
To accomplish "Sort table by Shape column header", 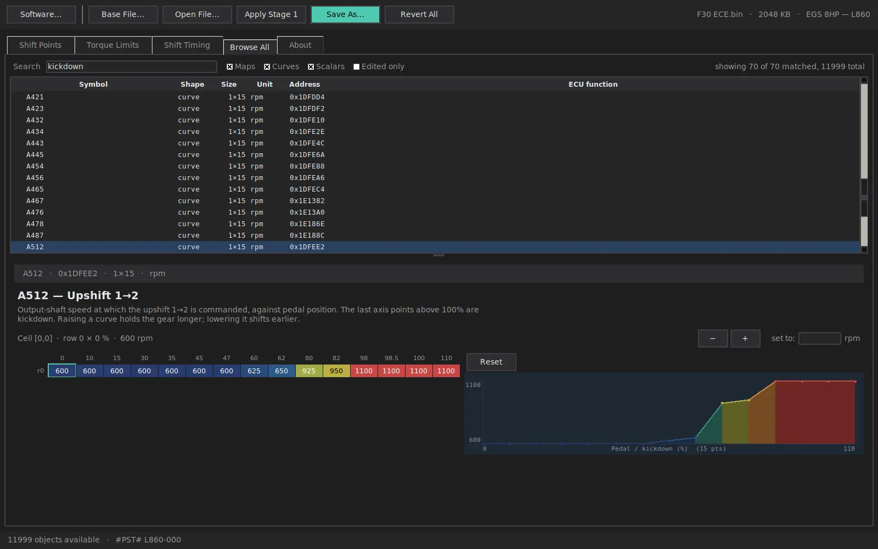I will [192, 84].
